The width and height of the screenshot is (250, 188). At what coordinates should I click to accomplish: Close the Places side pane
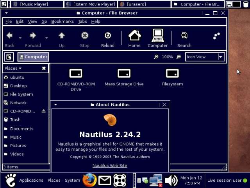(44, 68)
